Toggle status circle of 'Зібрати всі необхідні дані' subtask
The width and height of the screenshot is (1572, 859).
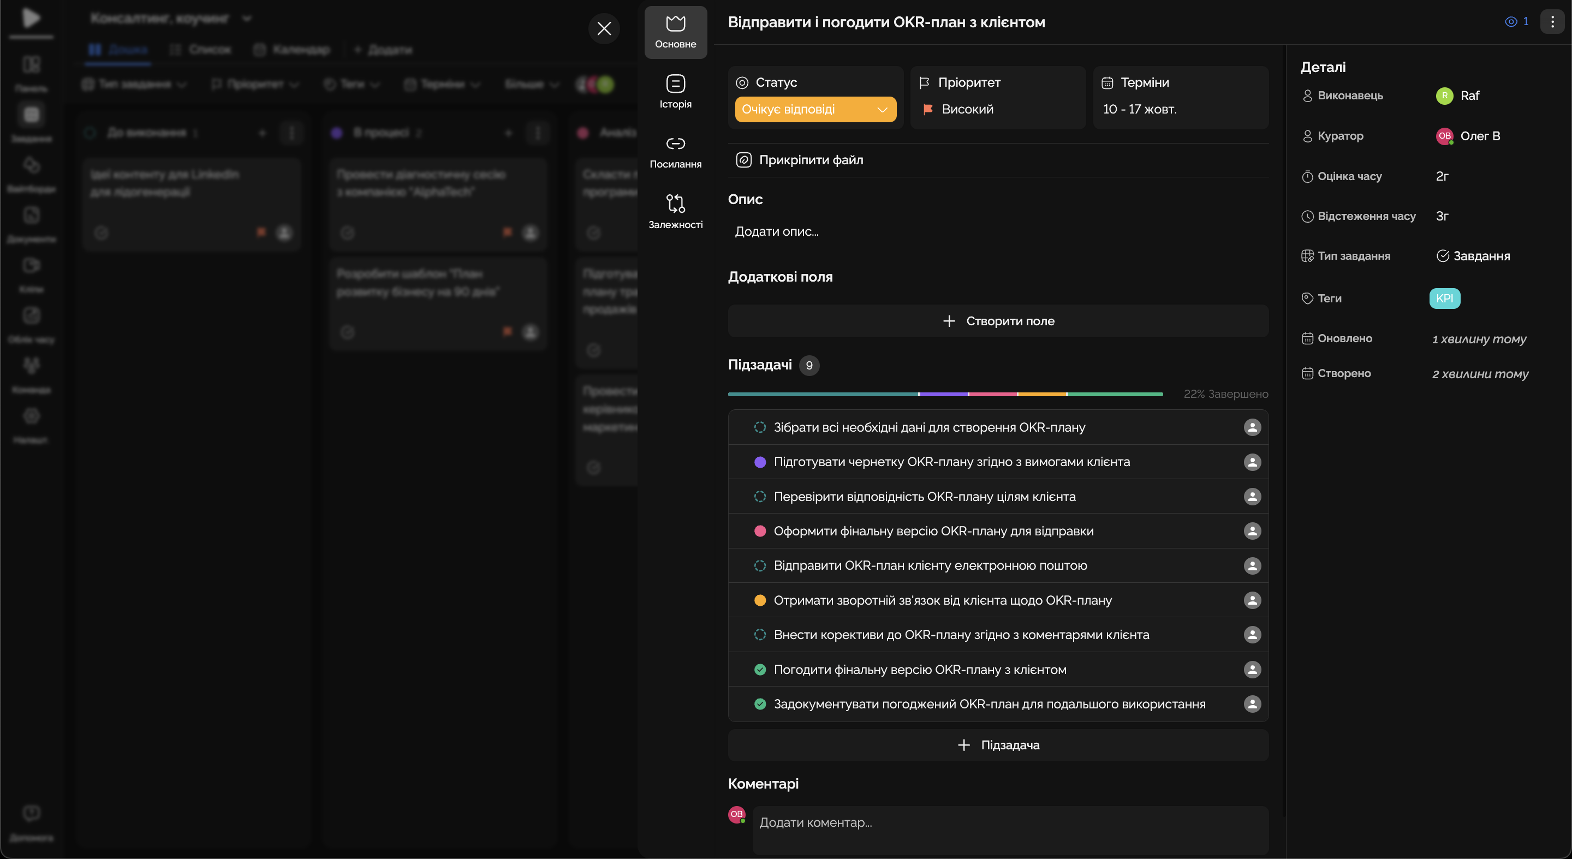tap(760, 428)
